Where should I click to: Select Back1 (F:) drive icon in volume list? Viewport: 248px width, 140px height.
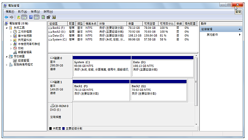(x=50, y=28)
